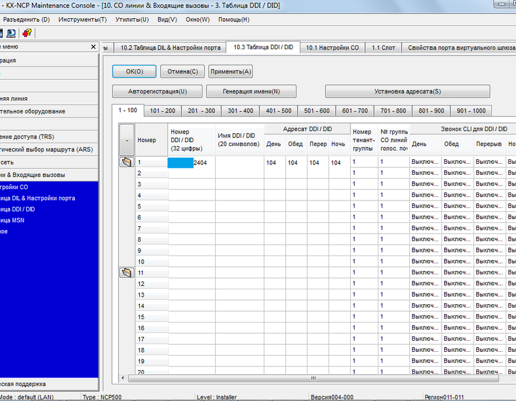
Task: Click the minus button above the folder icons
Action: 127,140
